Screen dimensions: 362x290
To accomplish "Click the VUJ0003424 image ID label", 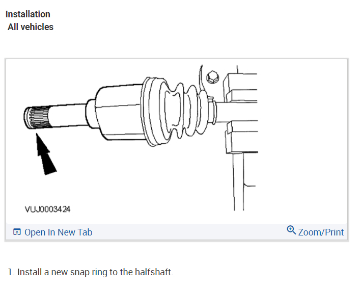I will click(x=47, y=209).
